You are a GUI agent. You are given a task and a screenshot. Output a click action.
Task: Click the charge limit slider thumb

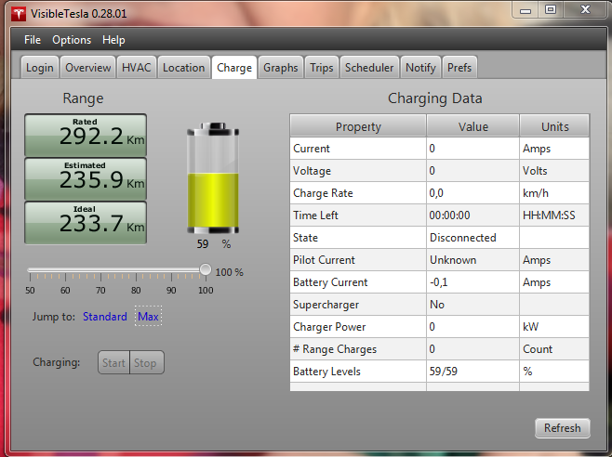tap(206, 269)
